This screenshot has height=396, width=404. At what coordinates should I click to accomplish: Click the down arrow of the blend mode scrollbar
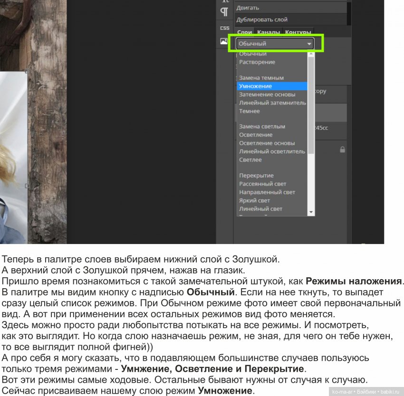[x=311, y=213]
